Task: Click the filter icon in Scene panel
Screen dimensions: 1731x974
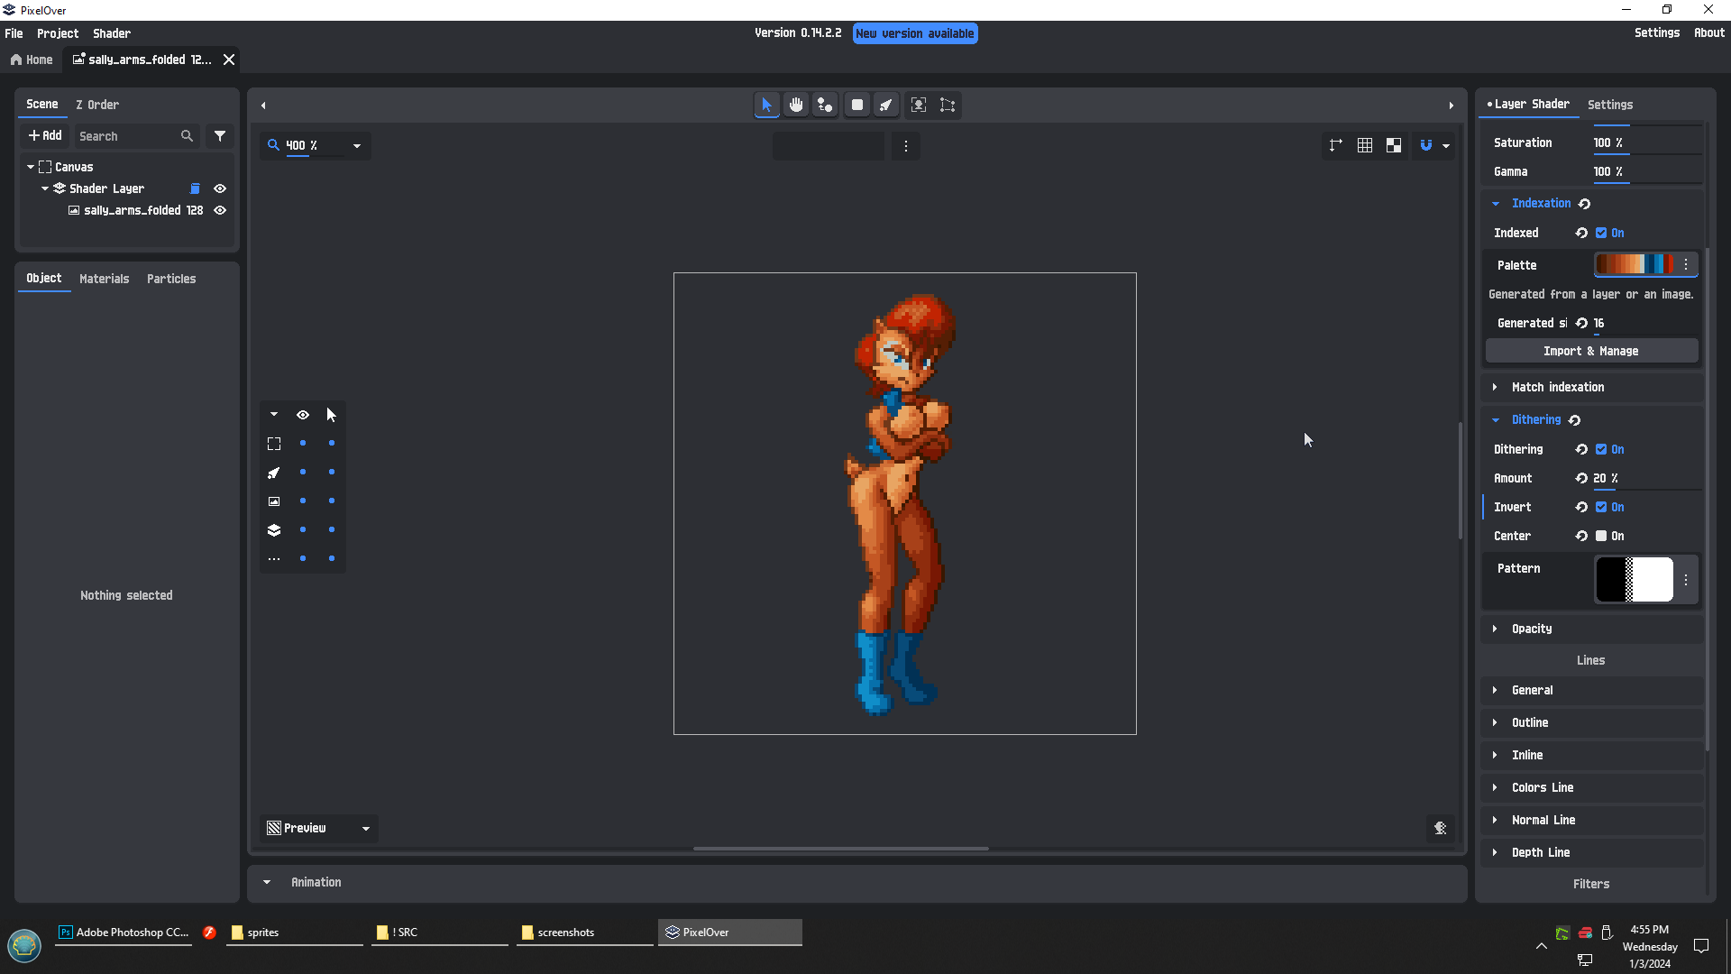Action: [220, 136]
